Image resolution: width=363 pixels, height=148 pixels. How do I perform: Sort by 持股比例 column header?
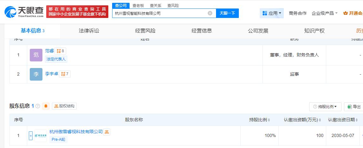coord(259,120)
